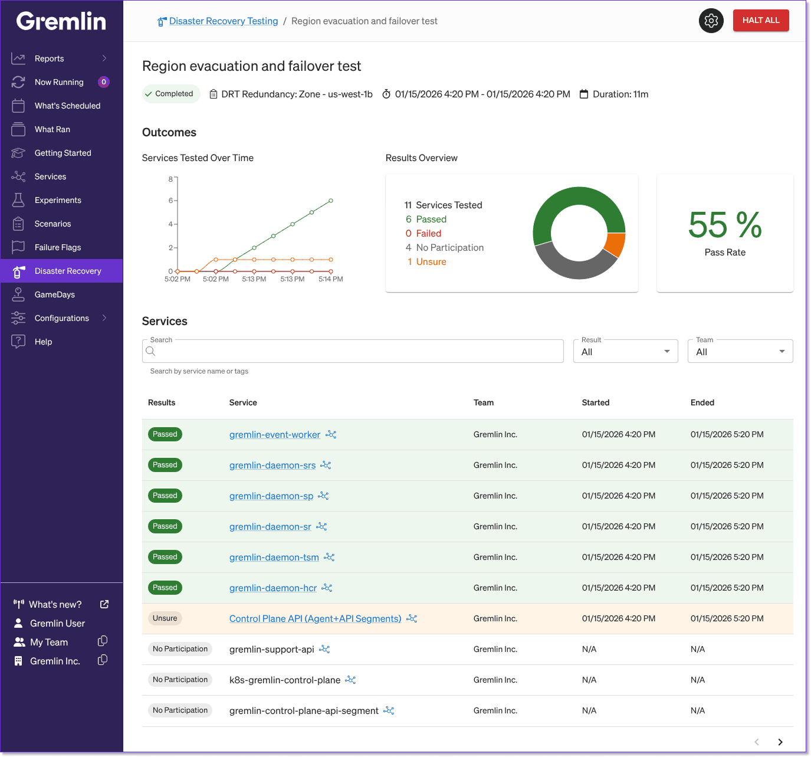Click What's new? in sidebar
This screenshot has height=757, width=811.
click(55, 604)
